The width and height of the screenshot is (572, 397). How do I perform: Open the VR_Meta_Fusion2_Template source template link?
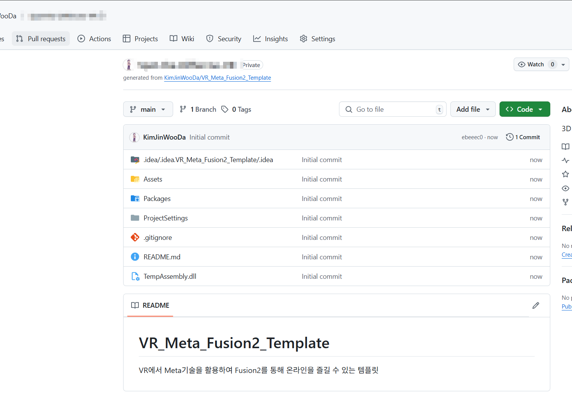217,78
